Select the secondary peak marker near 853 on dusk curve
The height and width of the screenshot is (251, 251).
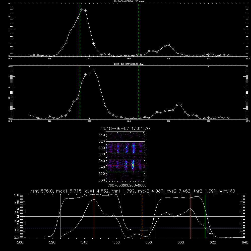pyautogui.click(x=180, y=105)
